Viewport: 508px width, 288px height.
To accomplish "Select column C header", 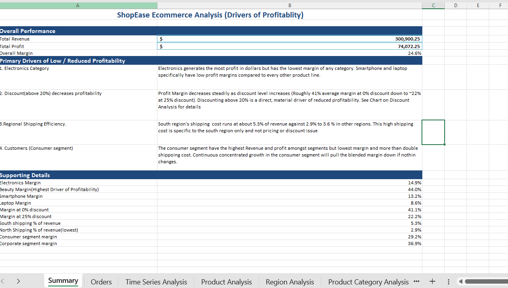I will coord(433,5).
